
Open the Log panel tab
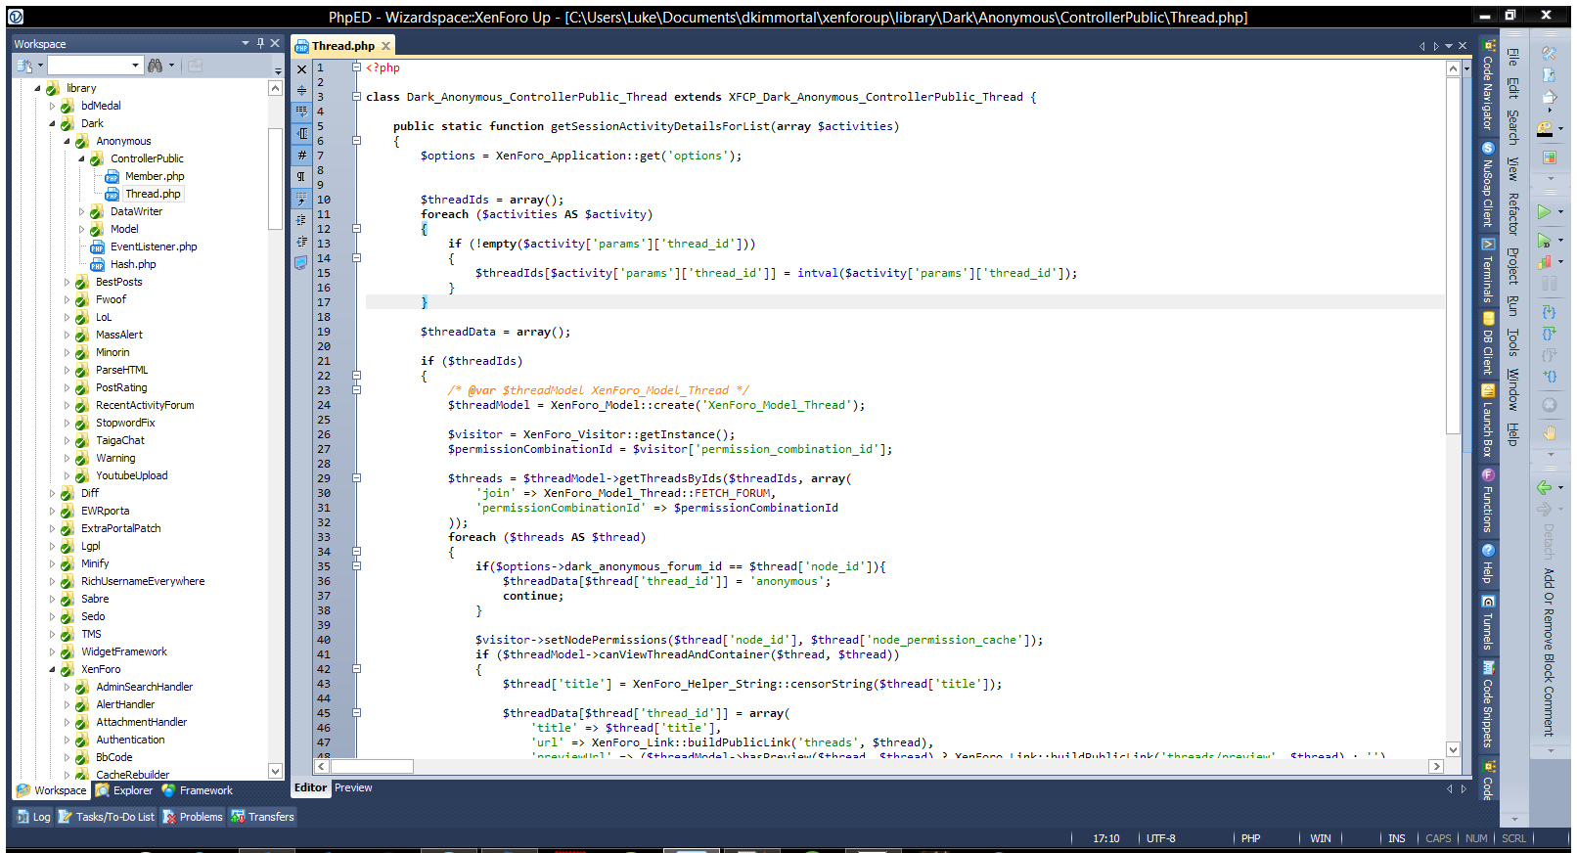click(x=33, y=817)
